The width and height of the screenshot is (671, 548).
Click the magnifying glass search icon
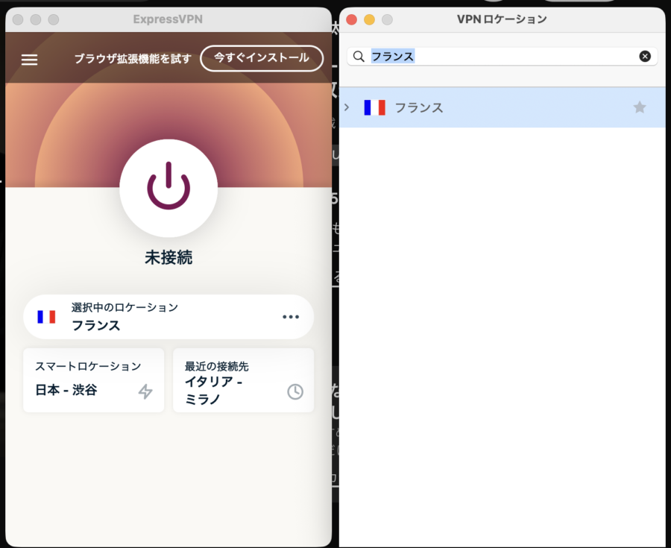(x=359, y=56)
